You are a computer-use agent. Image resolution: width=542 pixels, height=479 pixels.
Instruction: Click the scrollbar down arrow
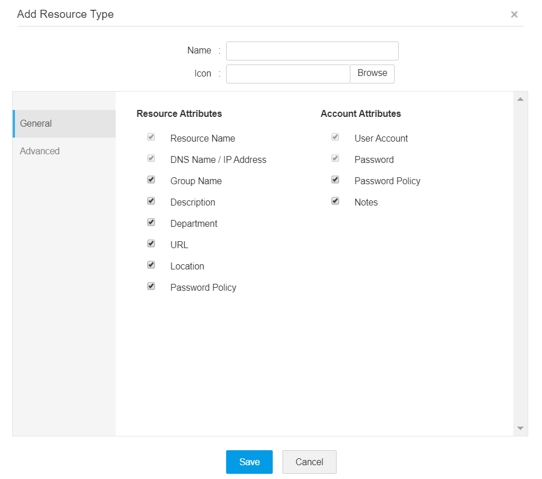coord(520,427)
